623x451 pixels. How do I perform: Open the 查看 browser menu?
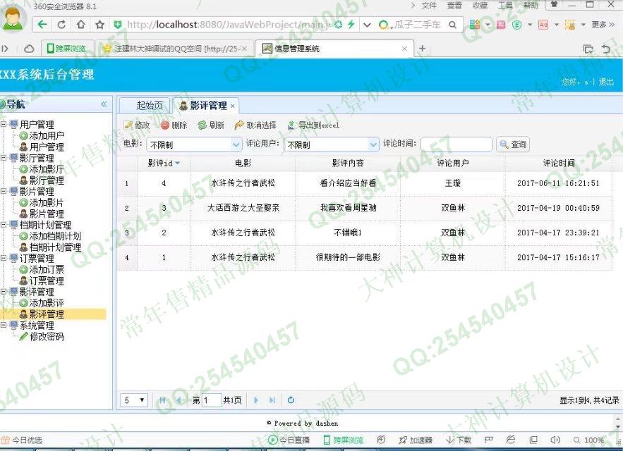click(x=454, y=6)
